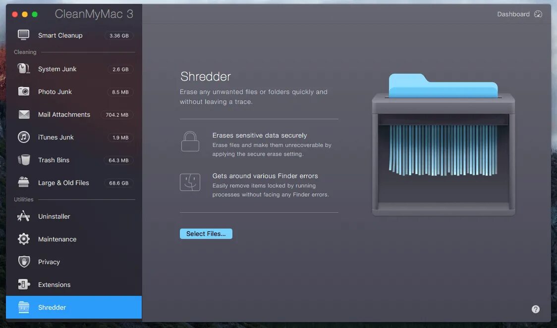This screenshot has height=328, width=557.
Task: Click the System Junk icon
Action: click(24, 68)
